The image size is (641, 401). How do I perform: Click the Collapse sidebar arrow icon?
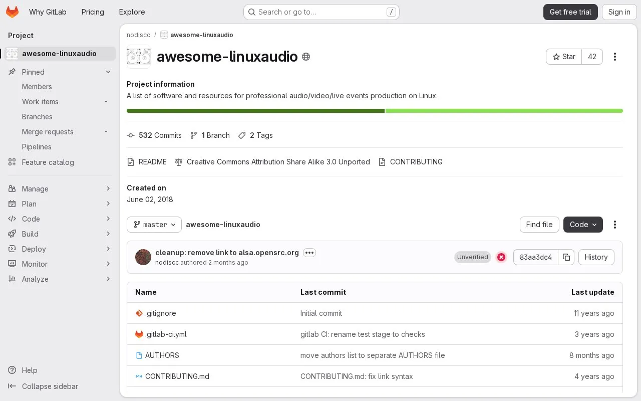pyautogui.click(x=12, y=386)
